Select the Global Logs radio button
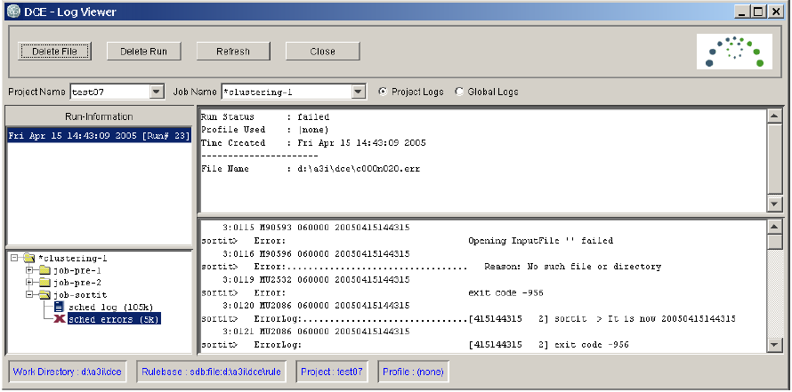This screenshot has height=392, width=792. (x=459, y=92)
